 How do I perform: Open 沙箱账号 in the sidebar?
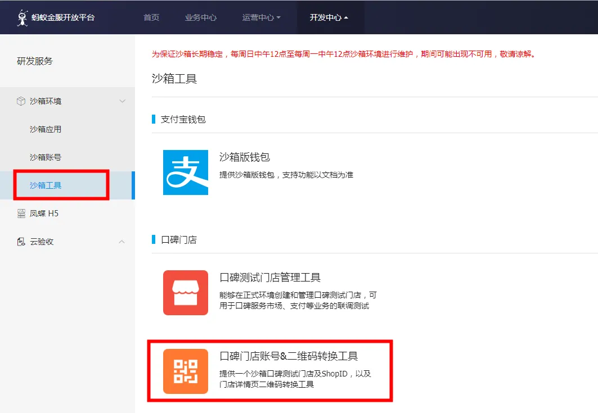(46, 157)
